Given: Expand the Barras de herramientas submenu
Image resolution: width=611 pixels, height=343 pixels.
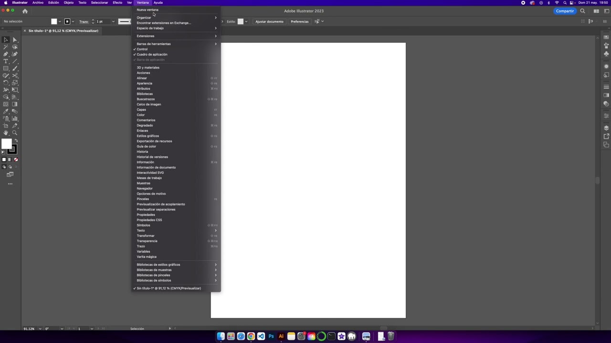Looking at the screenshot, I should 176,44.
